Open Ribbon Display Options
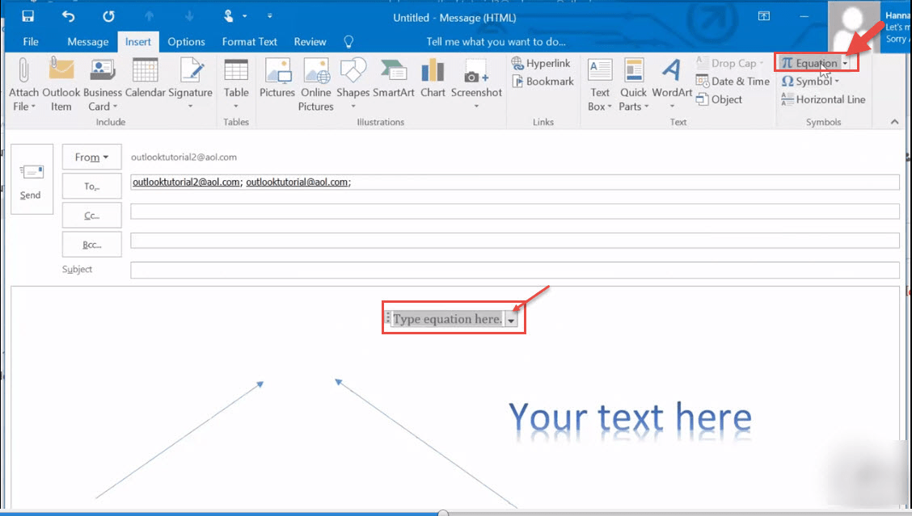 pos(764,16)
